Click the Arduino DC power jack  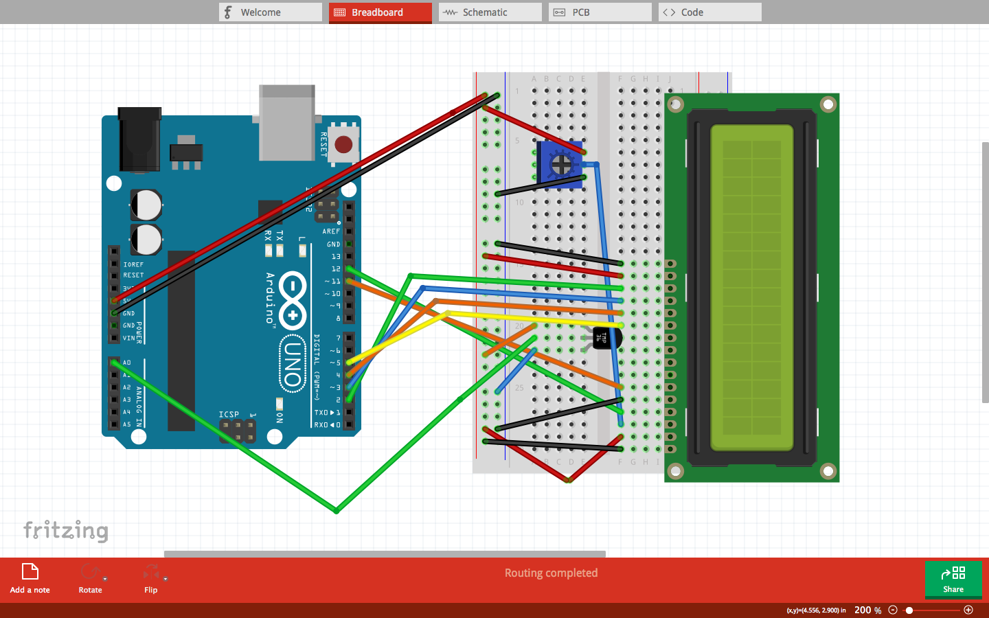click(140, 139)
